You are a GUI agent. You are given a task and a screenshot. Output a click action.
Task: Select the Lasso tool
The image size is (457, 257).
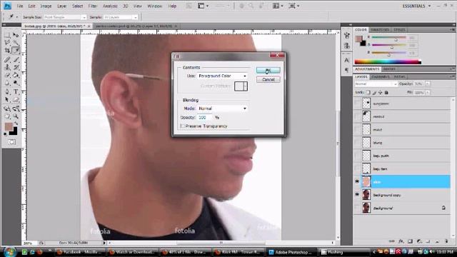click(x=7, y=43)
